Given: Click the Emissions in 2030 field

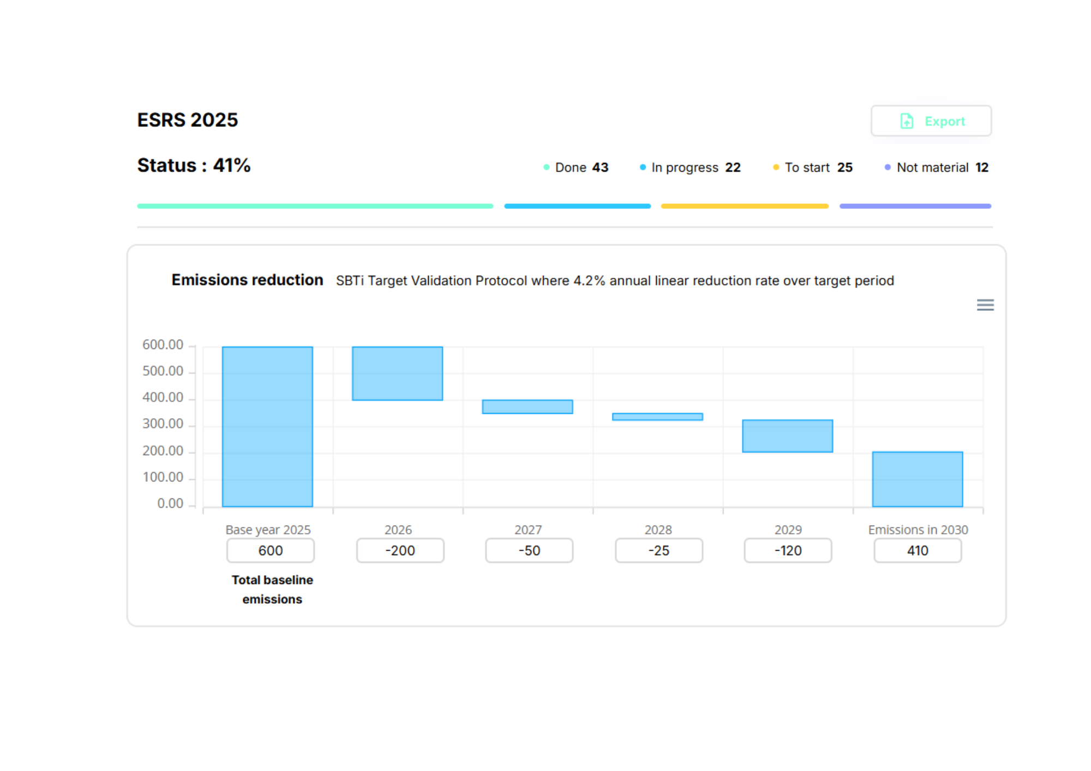Looking at the screenshot, I should (918, 551).
